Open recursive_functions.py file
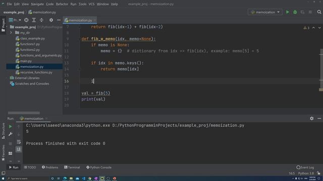The width and height of the screenshot is (323, 181). click(36, 72)
